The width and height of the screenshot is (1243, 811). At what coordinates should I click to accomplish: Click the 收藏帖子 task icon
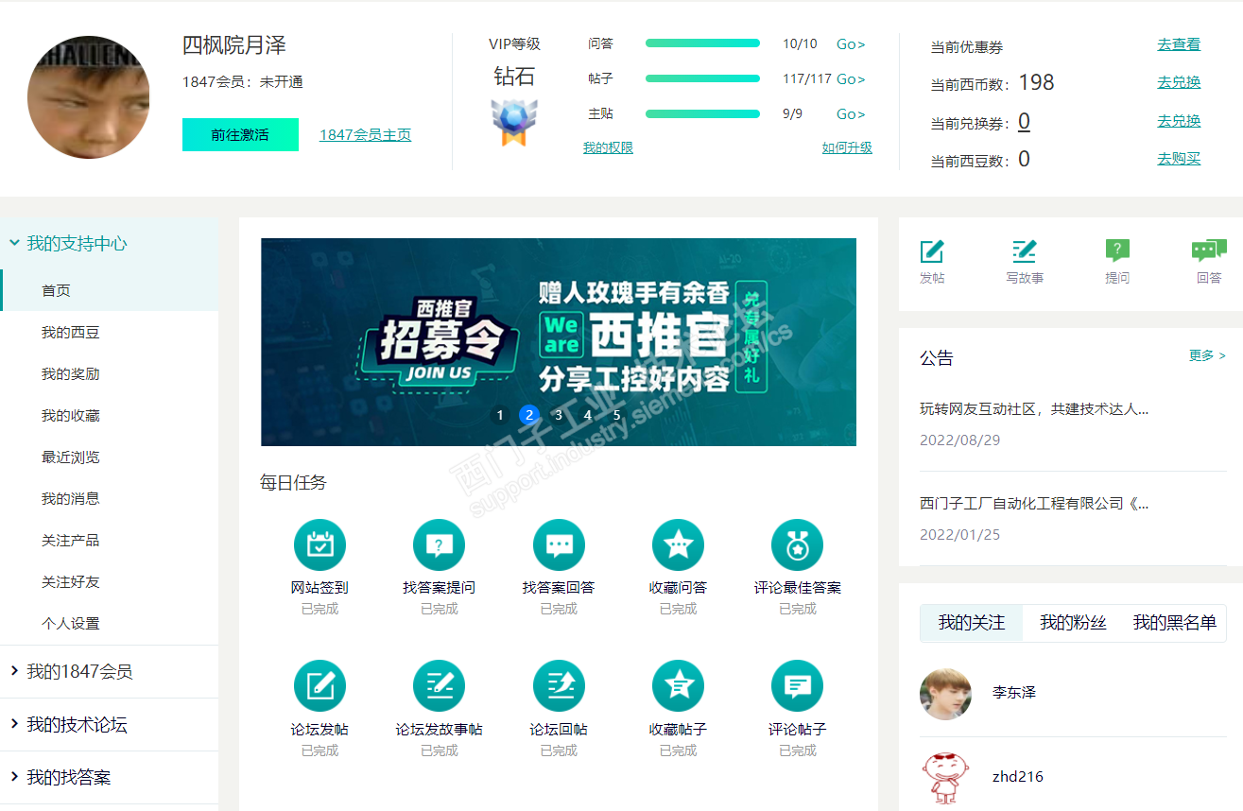point(678,686)
